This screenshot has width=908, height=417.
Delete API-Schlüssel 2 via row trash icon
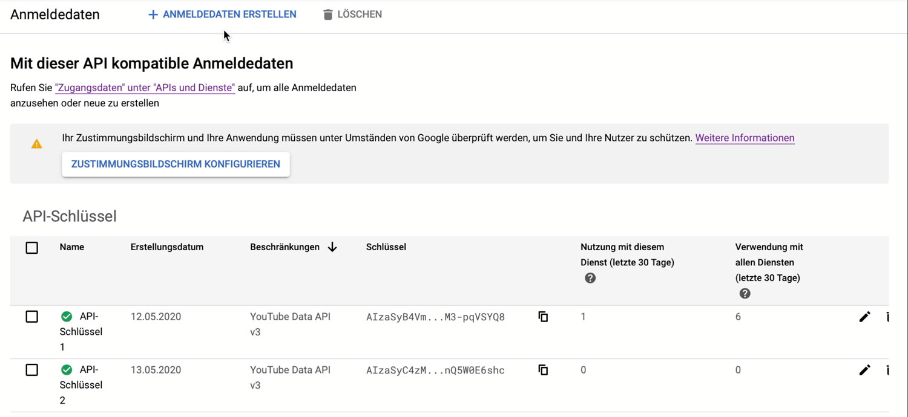pyautogui.click(x=887, y=370)
